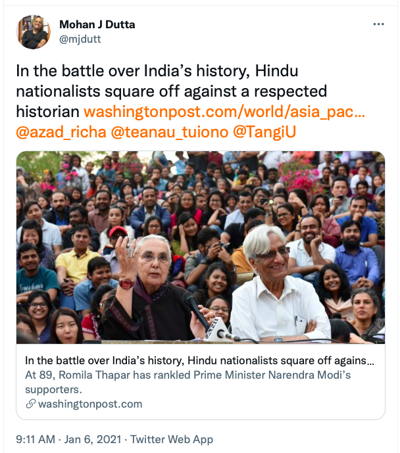This screenshot has height=453, width=400.
Task: Open the Twitter Web App source label
Action: point(172,439)
